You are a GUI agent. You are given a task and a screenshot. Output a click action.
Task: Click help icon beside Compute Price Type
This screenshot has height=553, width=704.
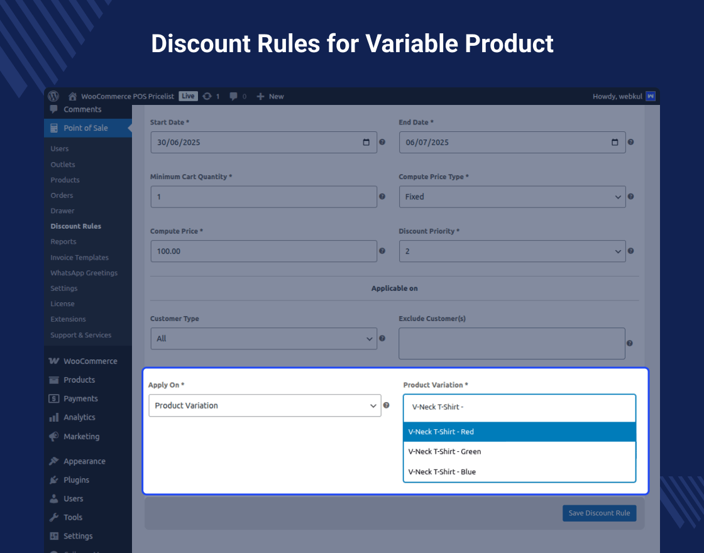click(630, 196)
